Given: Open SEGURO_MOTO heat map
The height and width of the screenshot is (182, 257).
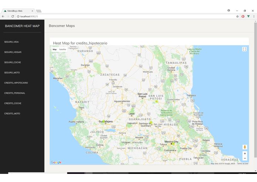Looking at the screenshot, I should [12, 73].
